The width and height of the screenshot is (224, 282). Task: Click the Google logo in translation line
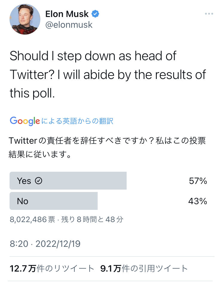[x=25, y=121]
